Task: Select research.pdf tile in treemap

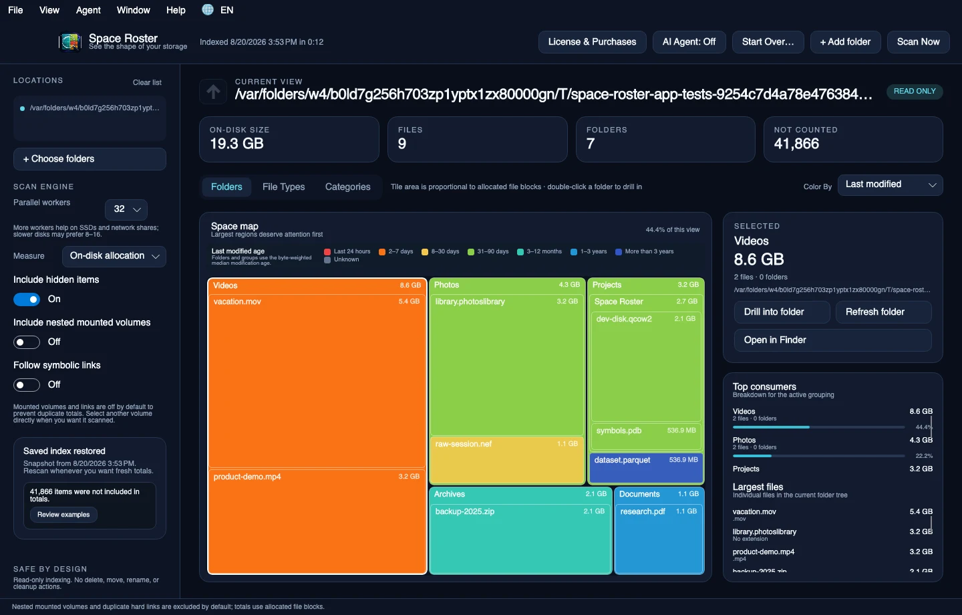Action: tap(659, 539)
